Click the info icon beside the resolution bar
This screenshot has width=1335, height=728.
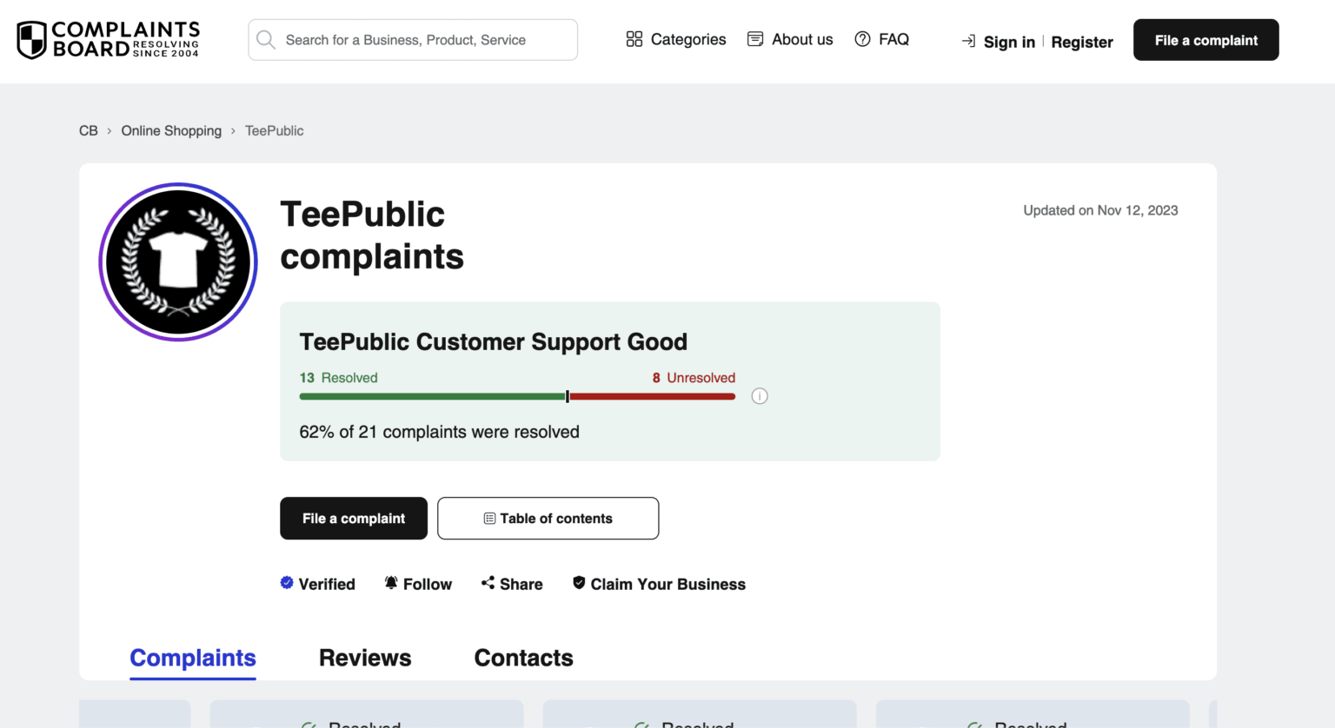[759, 395]
